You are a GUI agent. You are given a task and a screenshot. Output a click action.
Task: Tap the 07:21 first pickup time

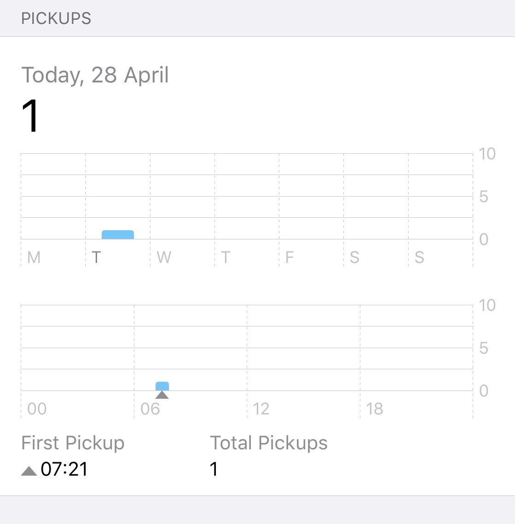[64, 469]
